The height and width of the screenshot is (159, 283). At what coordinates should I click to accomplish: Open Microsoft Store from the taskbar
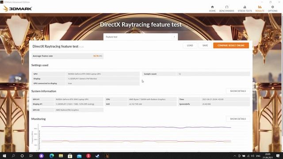point(70,156)
